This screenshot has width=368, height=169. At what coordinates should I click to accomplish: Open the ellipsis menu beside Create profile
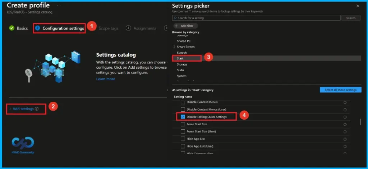pyautogui.click(x=59, y=5)
